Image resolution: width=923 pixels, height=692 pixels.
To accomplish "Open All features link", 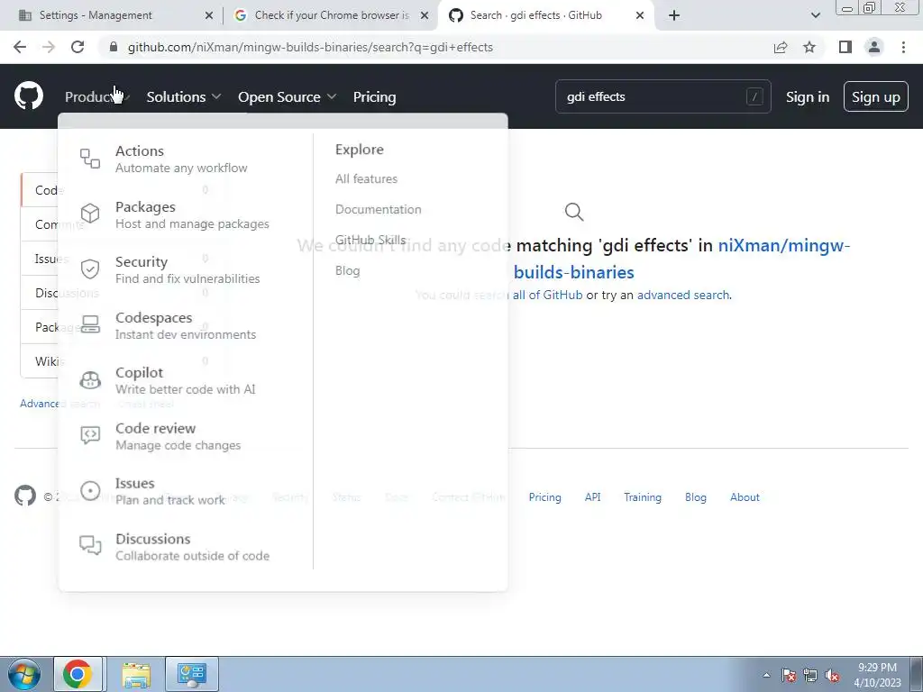I will point(366,178).
